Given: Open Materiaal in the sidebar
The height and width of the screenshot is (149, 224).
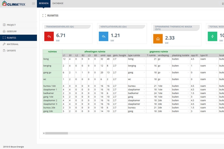Looking at the screenshot, I should (18, 44).
